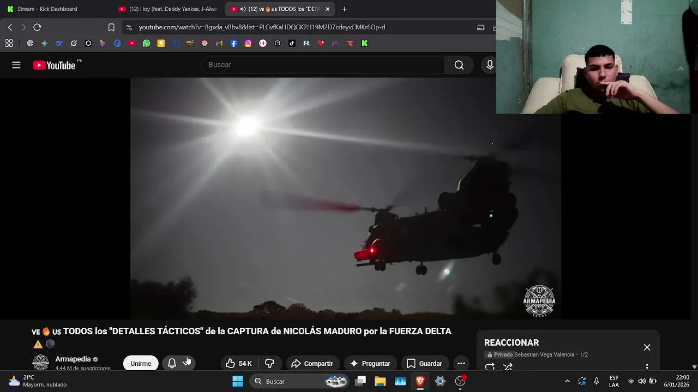Image resolution: width=698 pixels, height=392 pixels.
Task: Start voice search with the microphone icon
Action: click(x=490, y=65)
